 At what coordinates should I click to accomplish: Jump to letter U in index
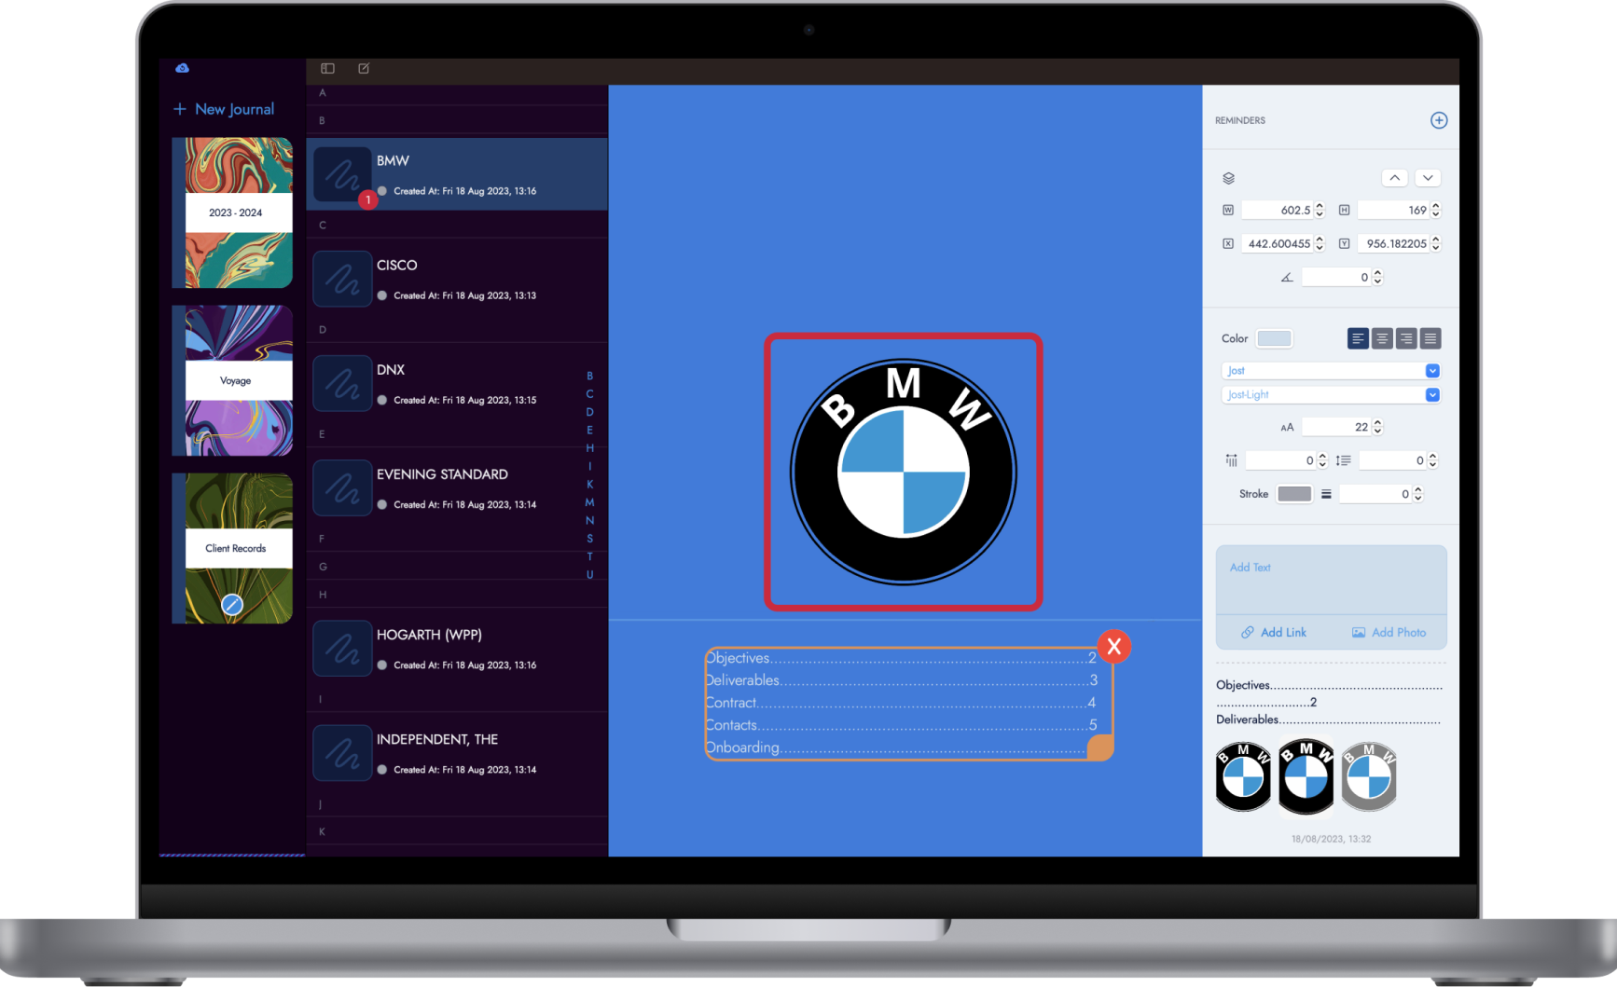589,575
